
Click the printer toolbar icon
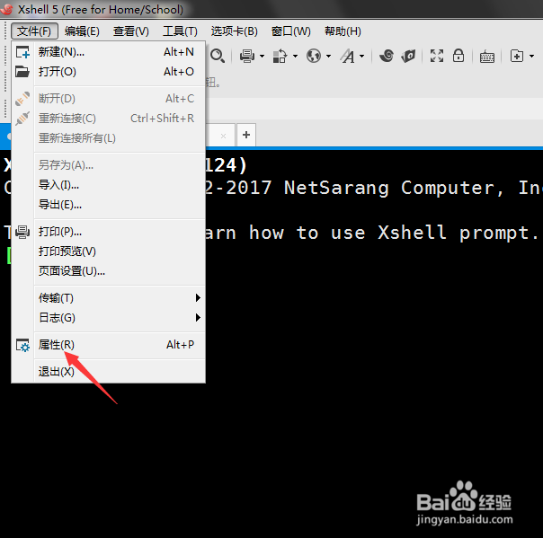coord(247,56)
